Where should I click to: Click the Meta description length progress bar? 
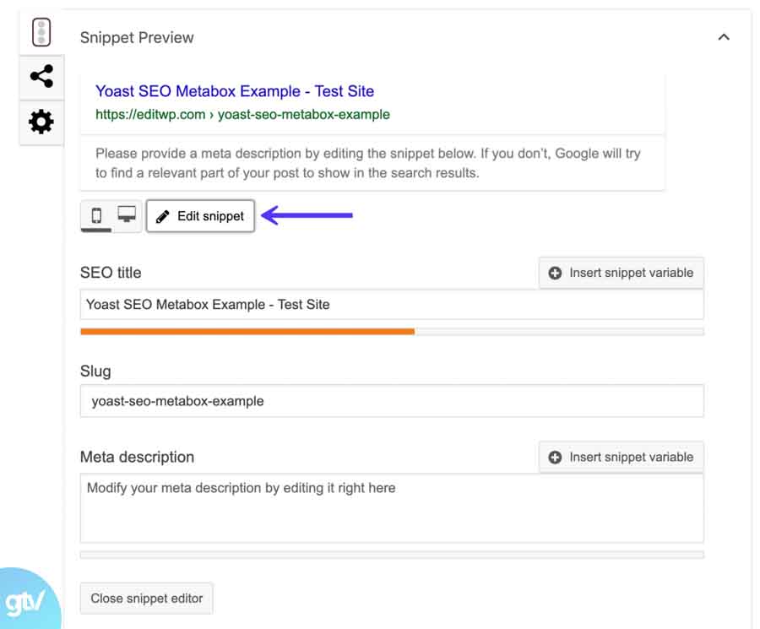coord(392,555)
